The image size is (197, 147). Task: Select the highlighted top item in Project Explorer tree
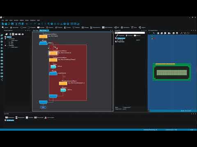click(x=9, y=37)
